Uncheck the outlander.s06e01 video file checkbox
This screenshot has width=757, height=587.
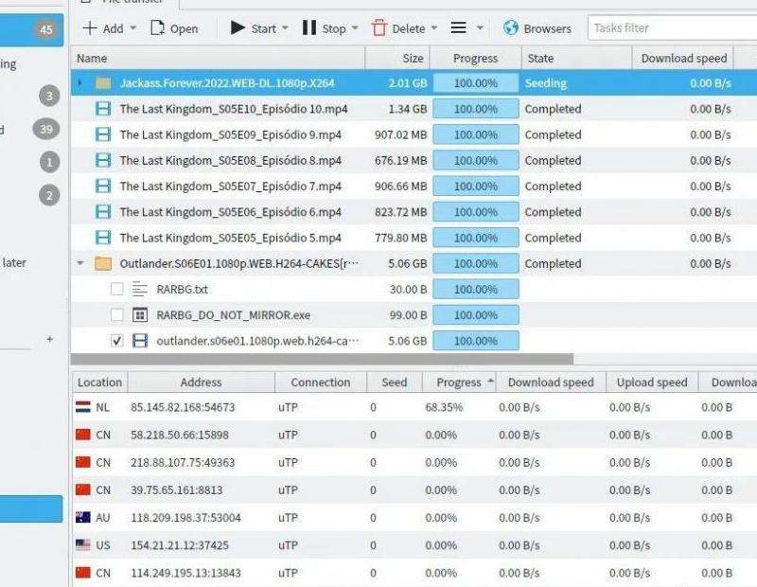coord(117,341)
